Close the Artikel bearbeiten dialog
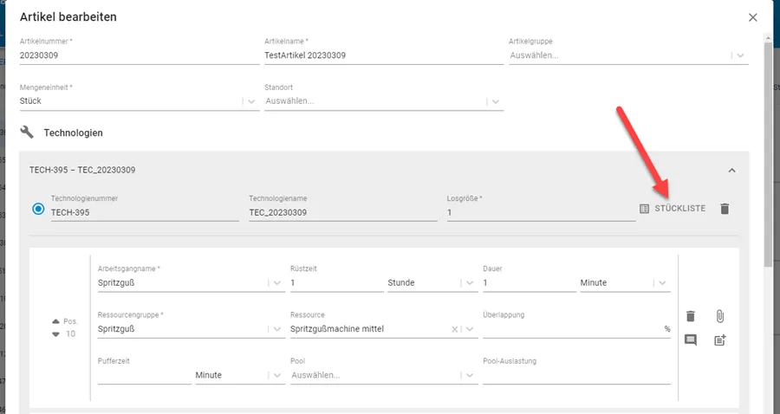 pyautogui.click(x=752, y=17)
